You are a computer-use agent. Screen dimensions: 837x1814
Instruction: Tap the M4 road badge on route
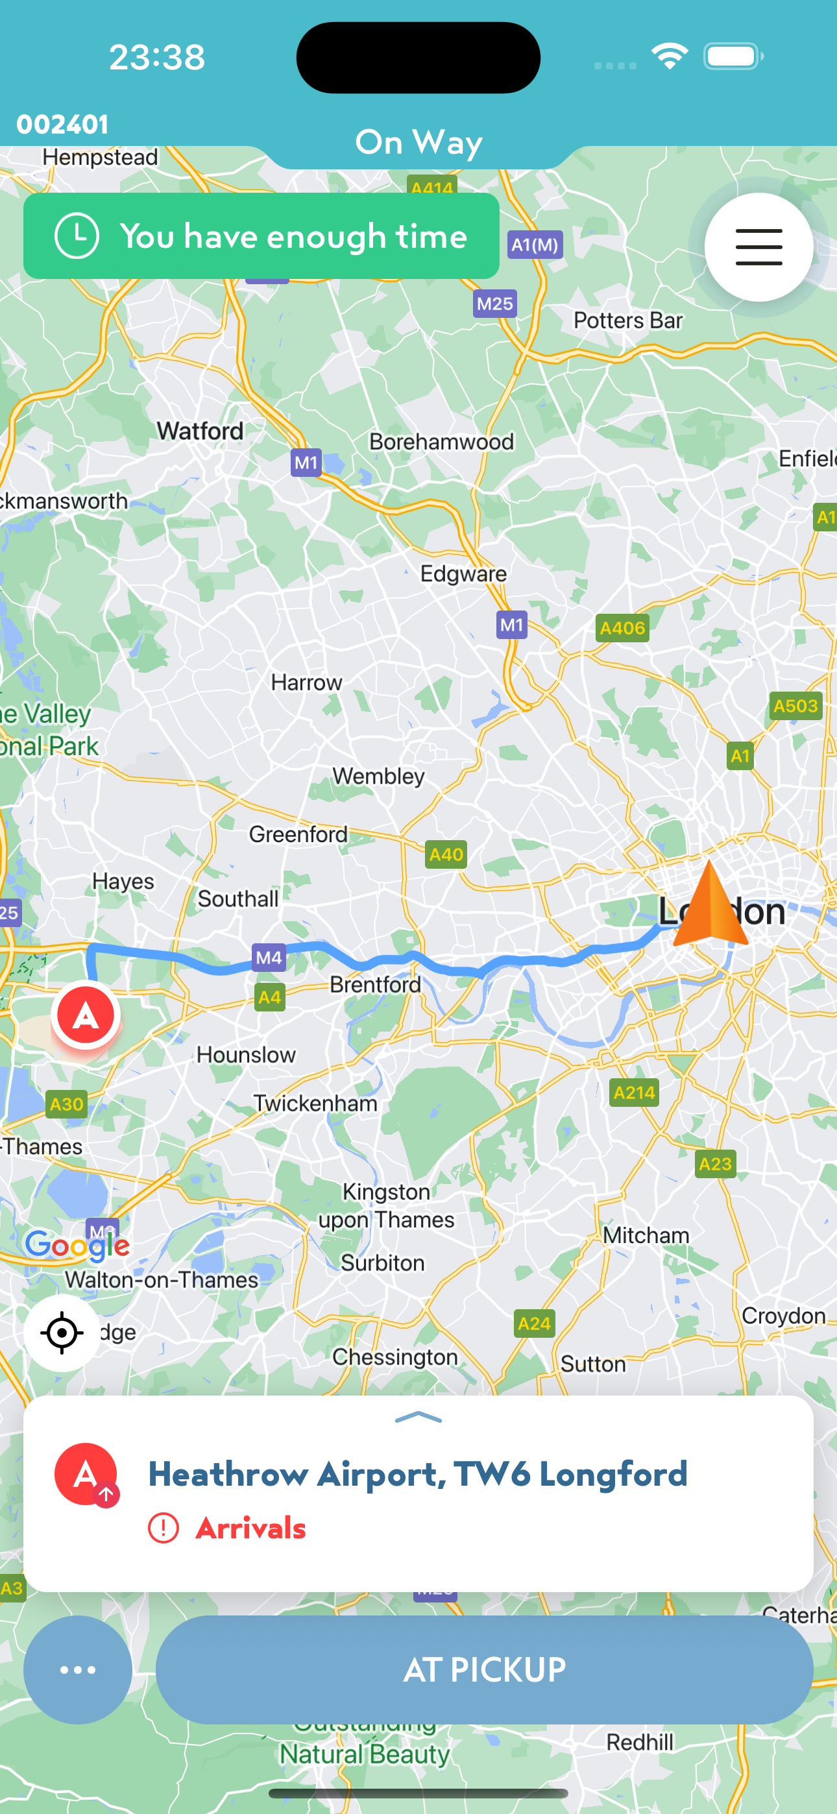269,957
